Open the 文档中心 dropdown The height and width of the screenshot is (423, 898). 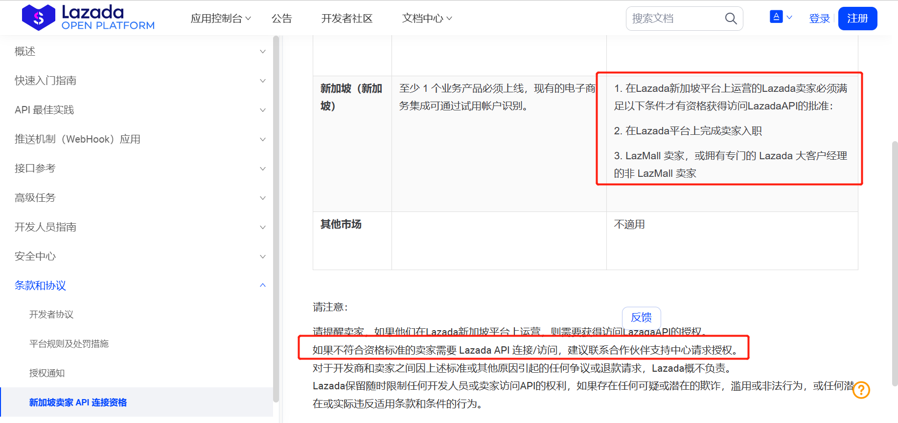(427, 19)
